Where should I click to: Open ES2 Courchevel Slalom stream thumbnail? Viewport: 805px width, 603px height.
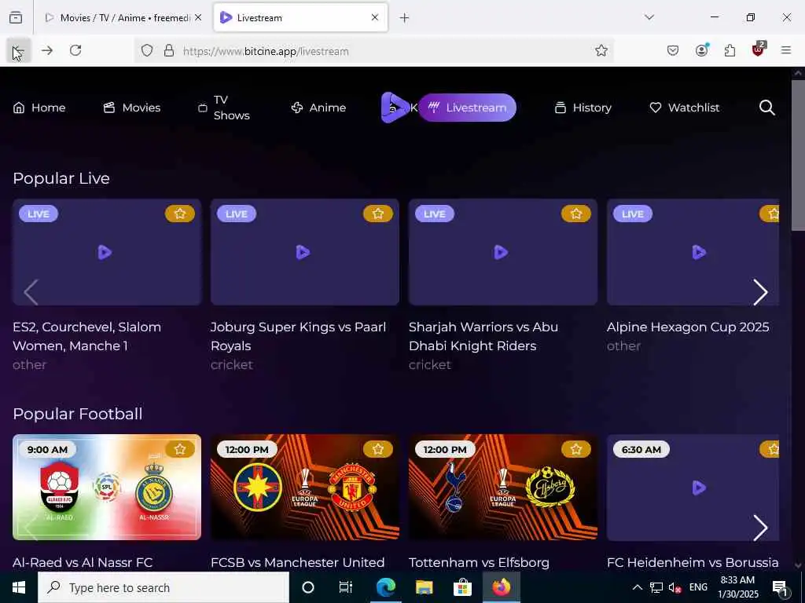click(107, 252)
